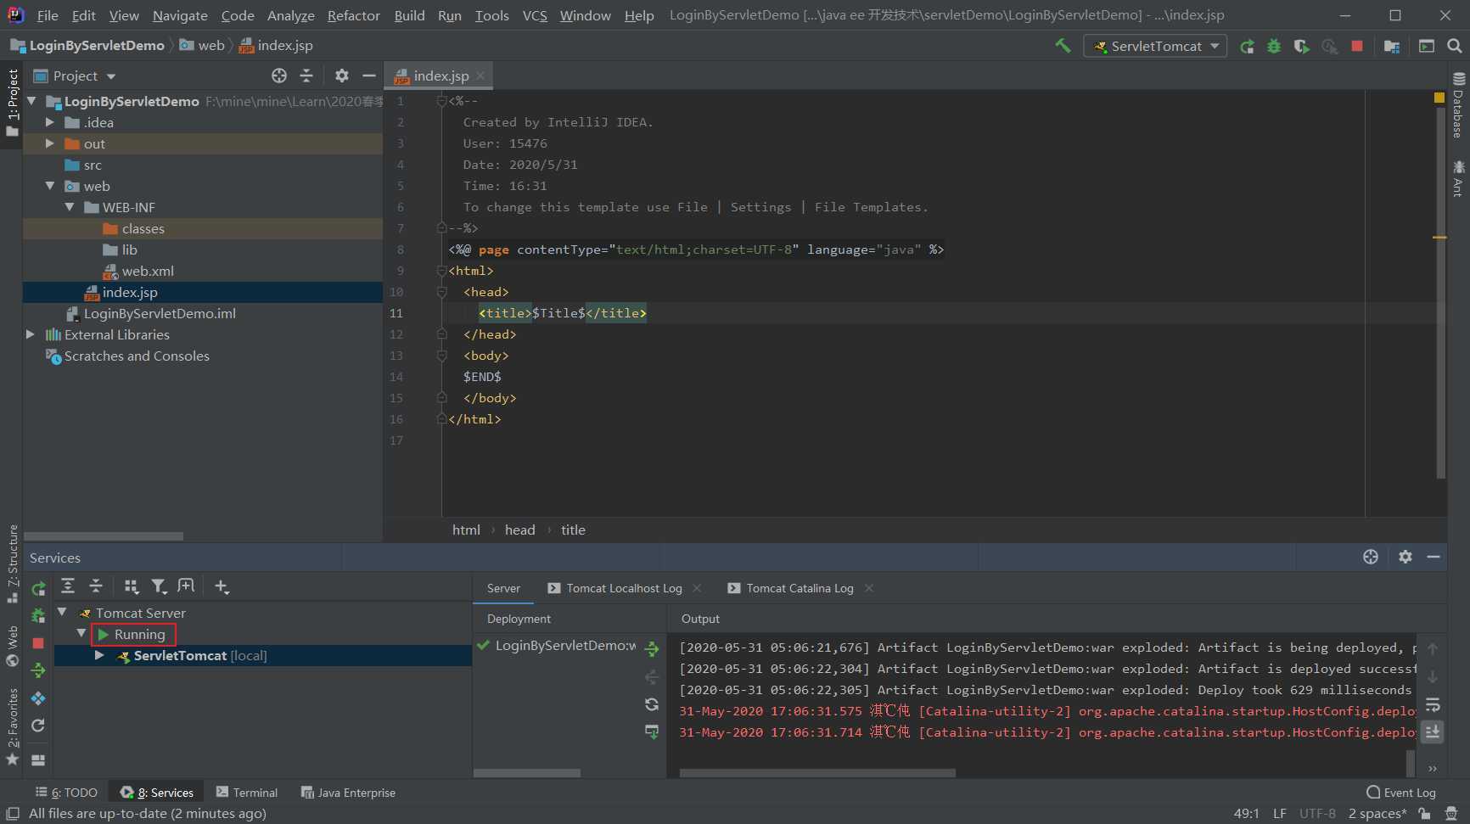
Task: Open the Group By dropdown in Services
Action: coord(131,586)
